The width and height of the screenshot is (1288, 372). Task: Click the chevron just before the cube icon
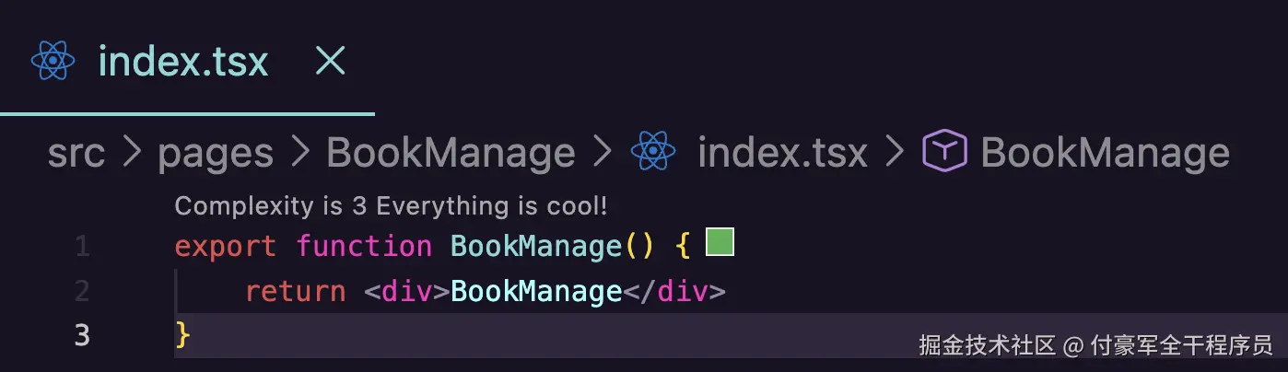pyautogui.click(x=894, y=152)
